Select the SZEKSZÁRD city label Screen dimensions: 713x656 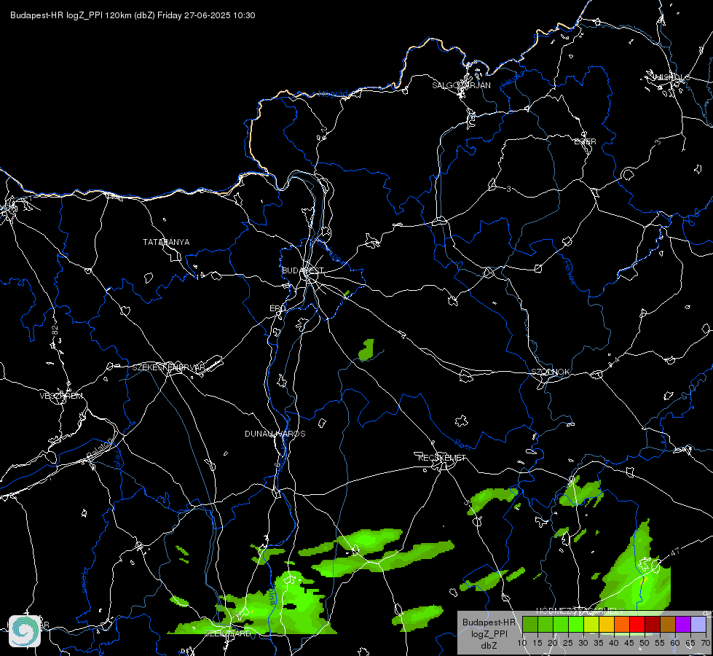tap(227, 633)
